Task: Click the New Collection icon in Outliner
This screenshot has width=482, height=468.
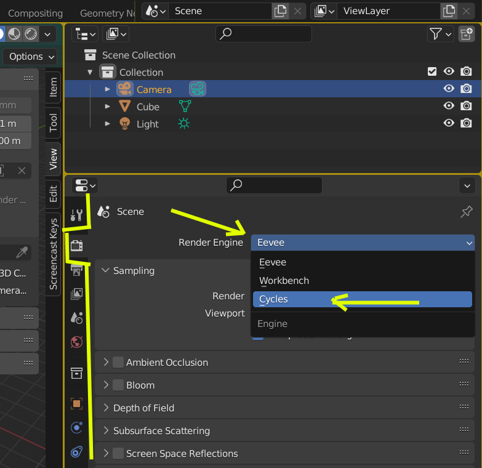Action: click(467, 34)
